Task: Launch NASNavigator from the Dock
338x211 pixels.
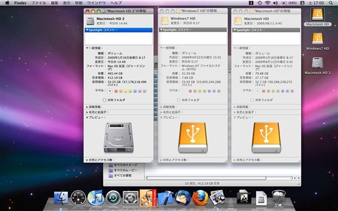Action: click(x=148, y=197)
